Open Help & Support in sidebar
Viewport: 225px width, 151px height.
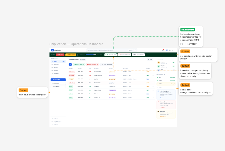pyautogui.click(x=57, y=122)
